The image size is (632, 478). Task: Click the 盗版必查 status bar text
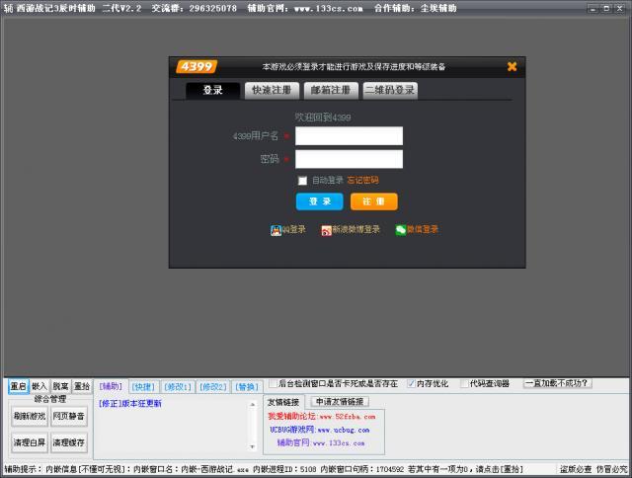pos(576,469)
